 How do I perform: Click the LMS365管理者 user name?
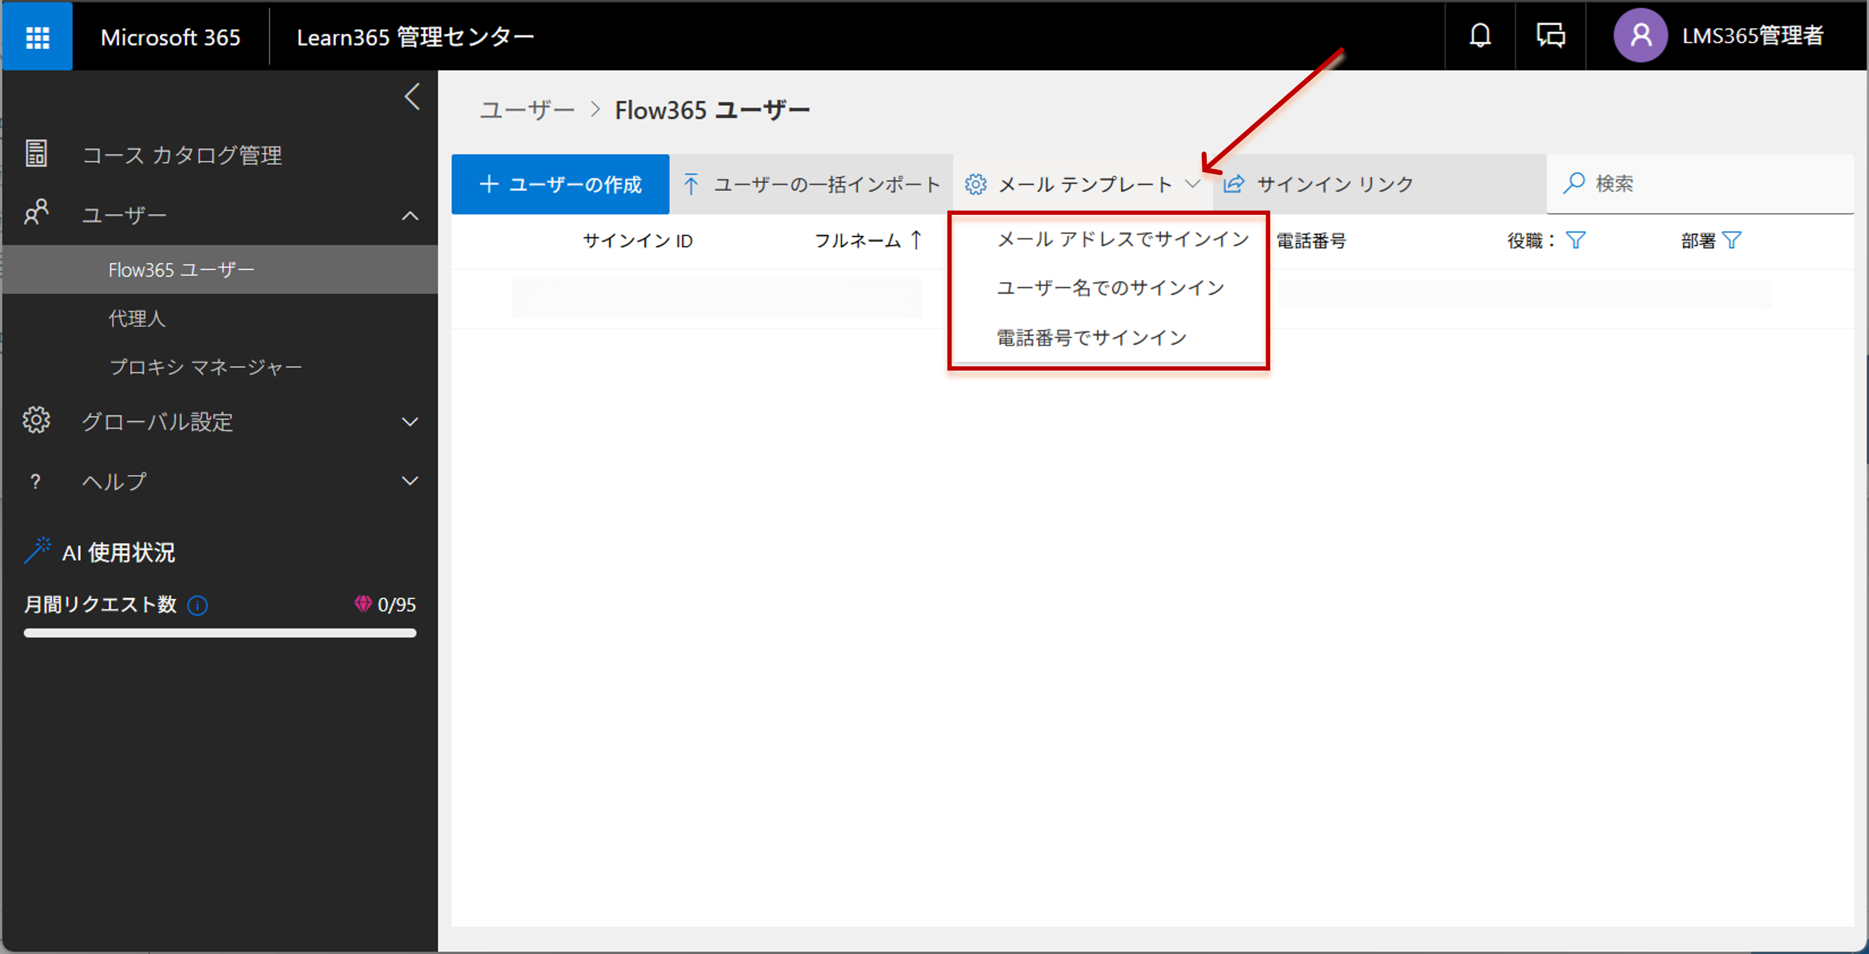coord(1752,36)
